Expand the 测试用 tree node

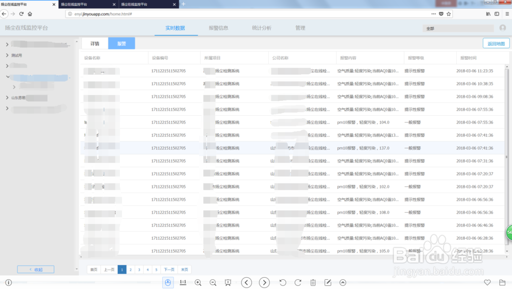pos(7,55)
